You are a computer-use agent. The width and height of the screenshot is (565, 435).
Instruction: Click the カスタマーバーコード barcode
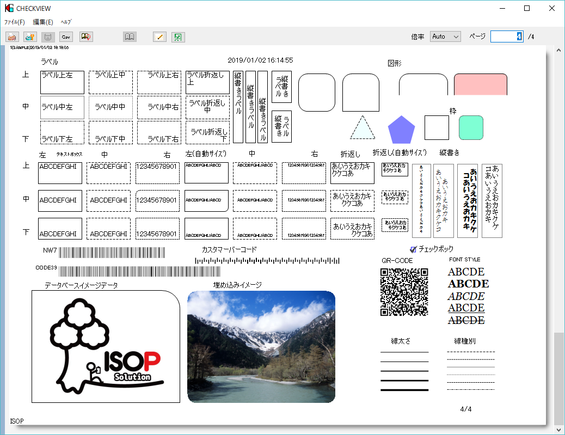click(267, 260)
